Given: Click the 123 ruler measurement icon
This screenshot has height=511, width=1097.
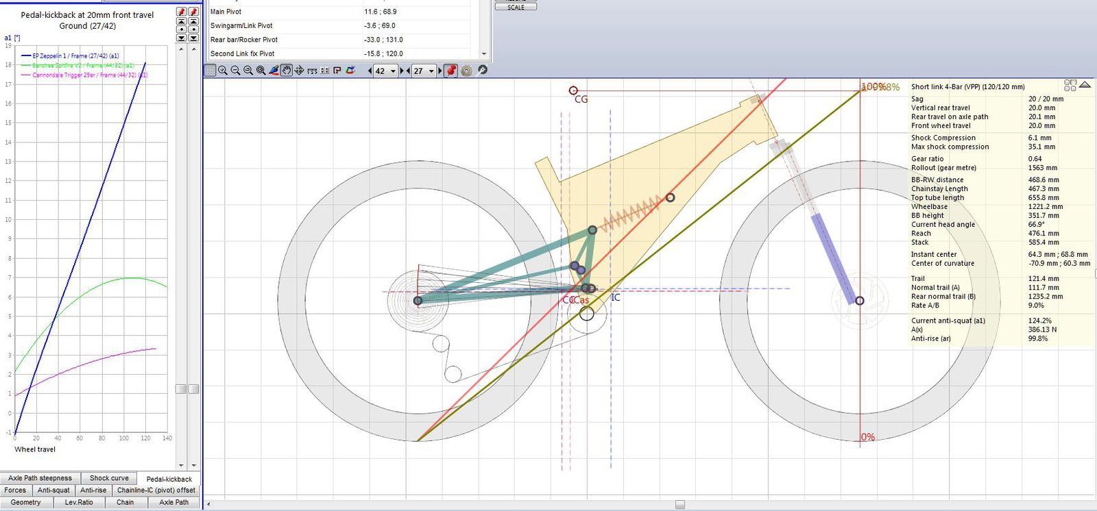Looking at the screenshot, I should click(312, 71).
